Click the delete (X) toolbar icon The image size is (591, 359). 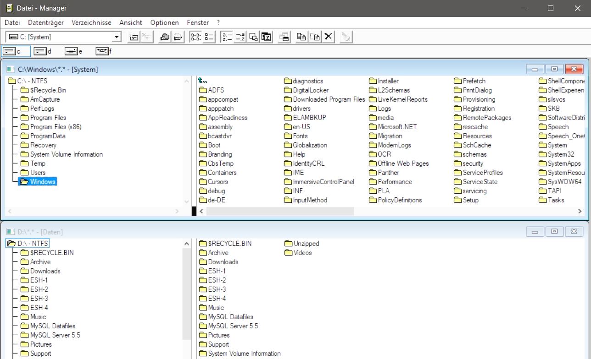(x=328, y=37)
